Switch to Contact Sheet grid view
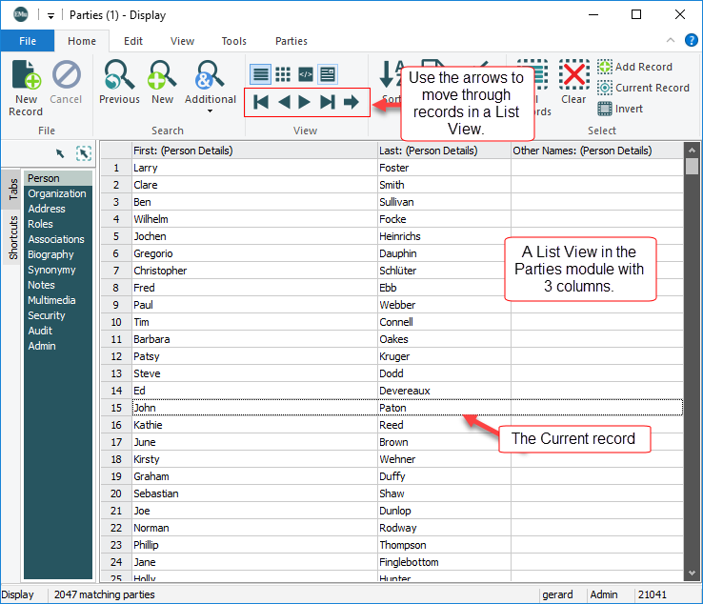The width and height of the screenshot is (703, 604). point(283,74)
